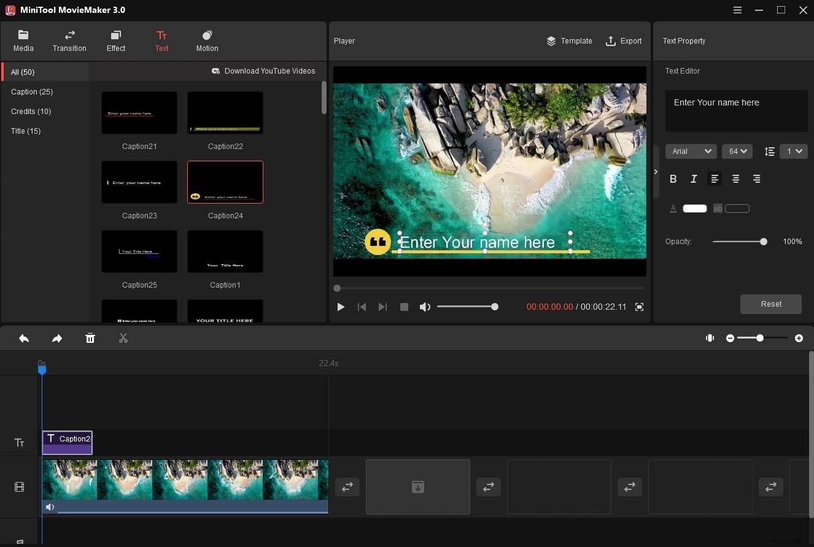Open the Media panel
The image size is (814, 547).
(23, 40)
